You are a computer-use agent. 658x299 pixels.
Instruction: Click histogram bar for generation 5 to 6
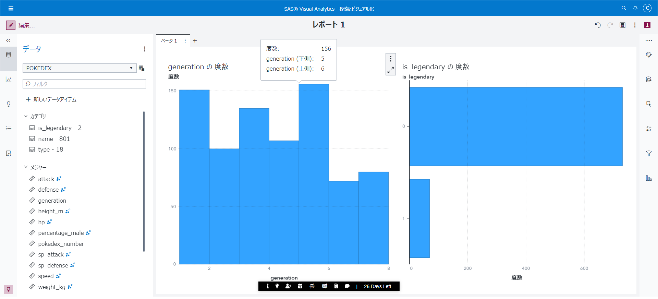click(x=314, y=174)
